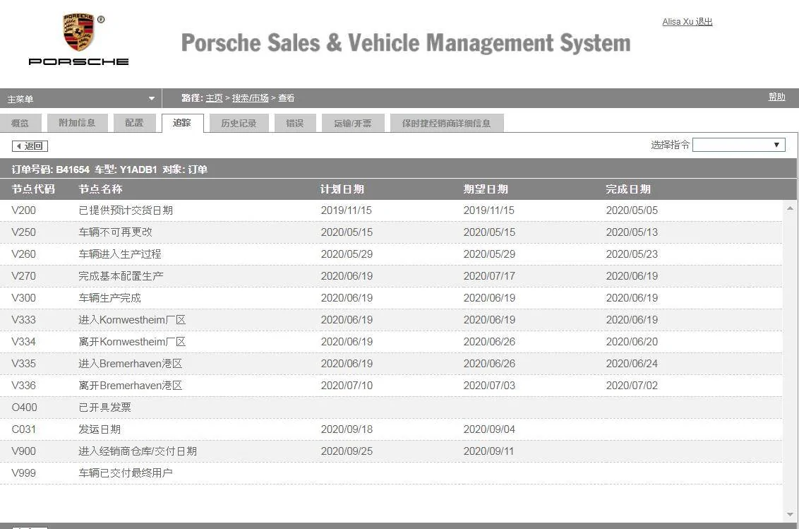Select node code V270

[x=23, y=276]
